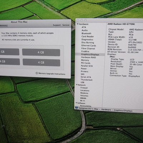Viewport: 143px width, 143px height.
Task: Click the top-left GB memory slot
Action: click(x=10, y=52)
